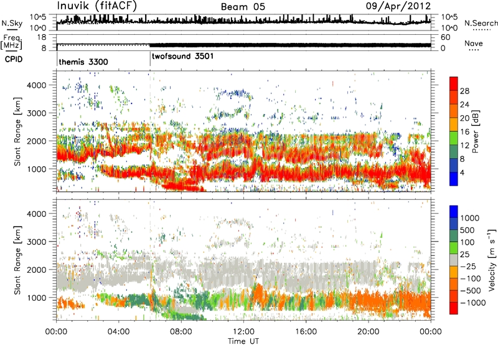Viewport: 498px width, 345px height.
Task: Click the 'Time UT' axis label
Action: click(x=243, y=341)
